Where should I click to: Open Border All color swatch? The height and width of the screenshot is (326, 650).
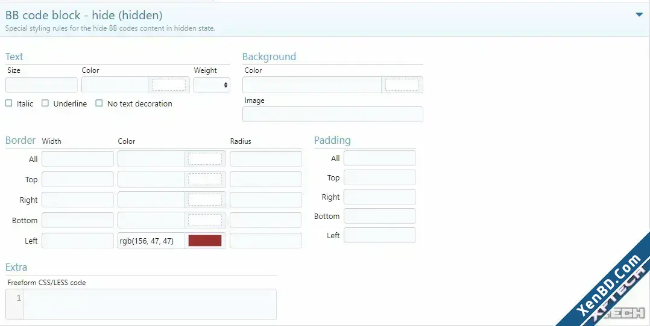pos(205,159)
